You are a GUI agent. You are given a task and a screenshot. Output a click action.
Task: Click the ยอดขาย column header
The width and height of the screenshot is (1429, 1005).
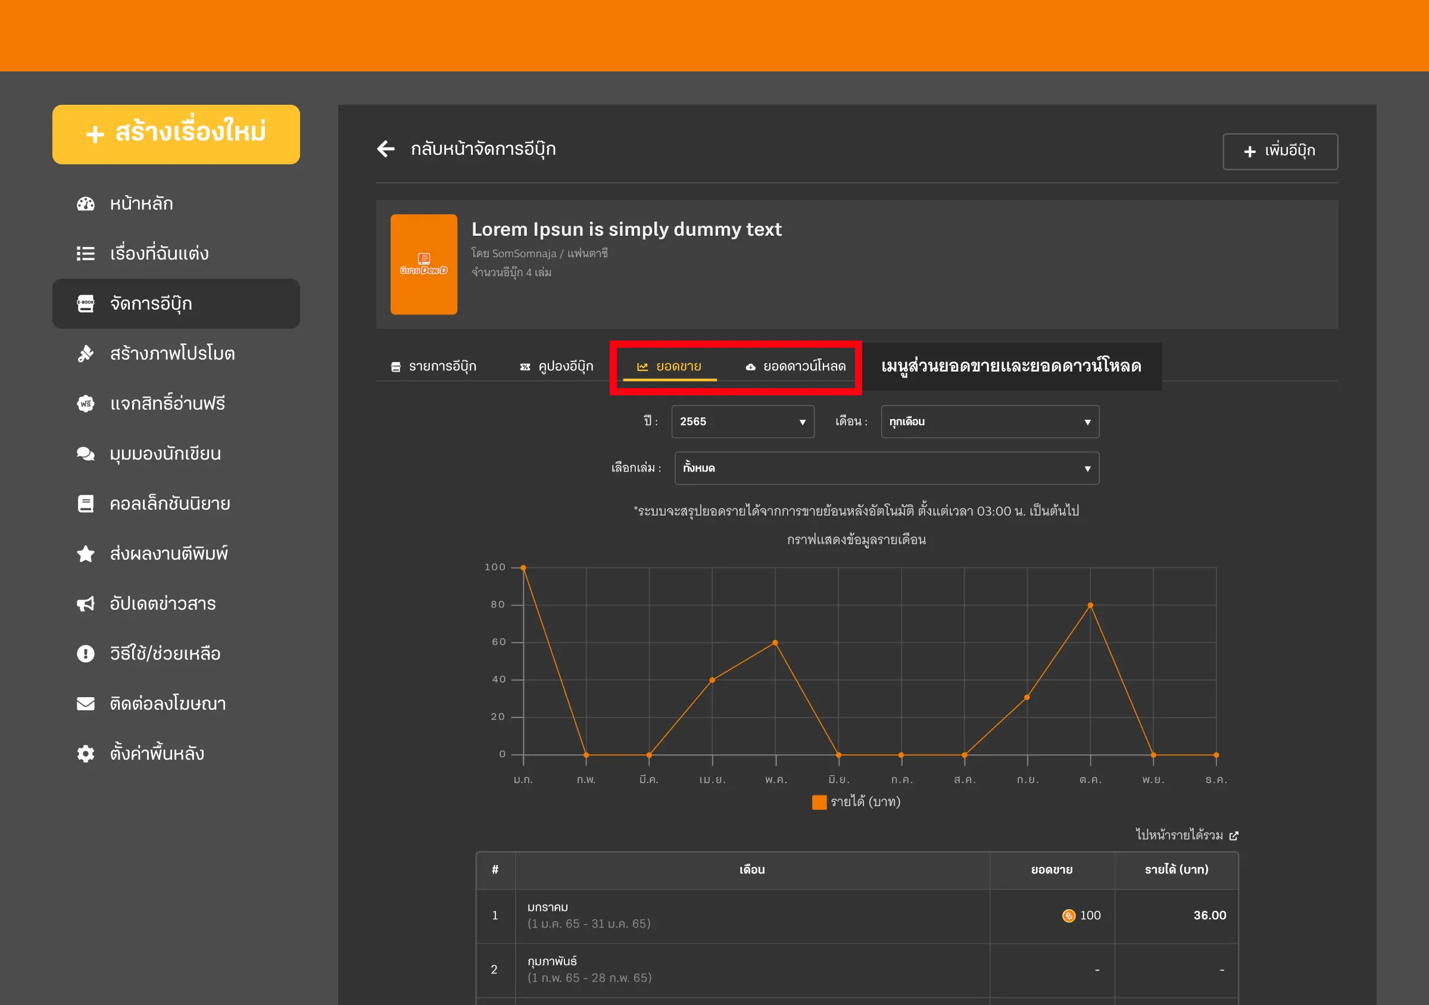pos(1052,869)
